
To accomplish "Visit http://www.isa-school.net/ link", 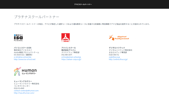I will pyautogui.click(x=25, y=59).
